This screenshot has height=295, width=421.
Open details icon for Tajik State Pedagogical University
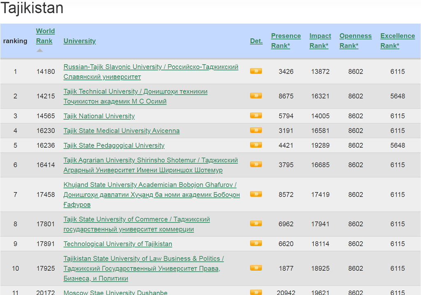point(256,145)
